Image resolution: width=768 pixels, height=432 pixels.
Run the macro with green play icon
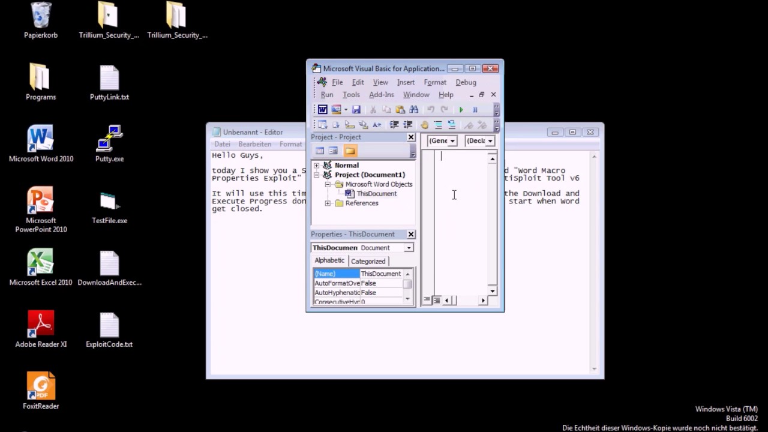point(461,110)
